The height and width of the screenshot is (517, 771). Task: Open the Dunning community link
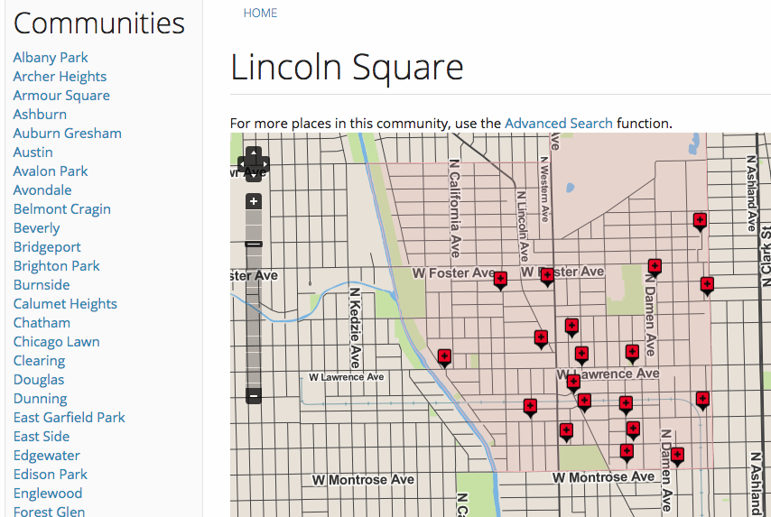tap(41, 399)
